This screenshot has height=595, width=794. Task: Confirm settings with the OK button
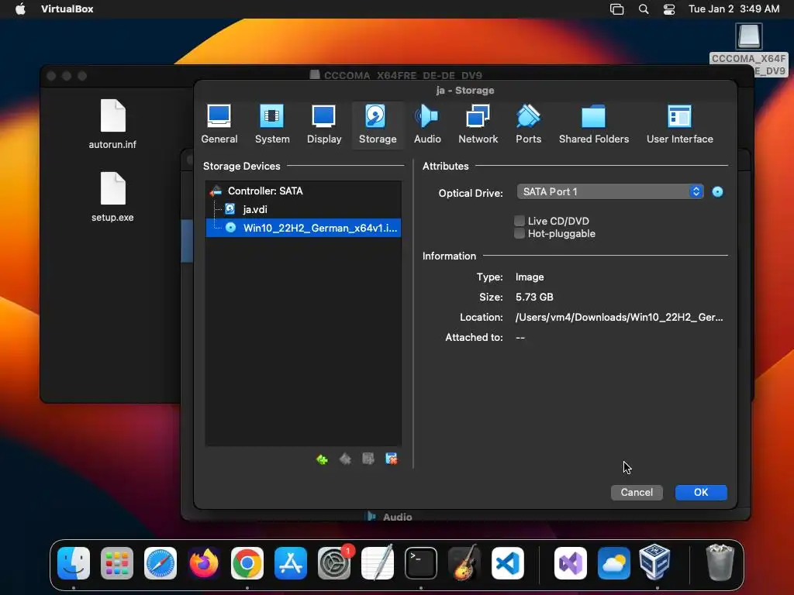(701, 492)
